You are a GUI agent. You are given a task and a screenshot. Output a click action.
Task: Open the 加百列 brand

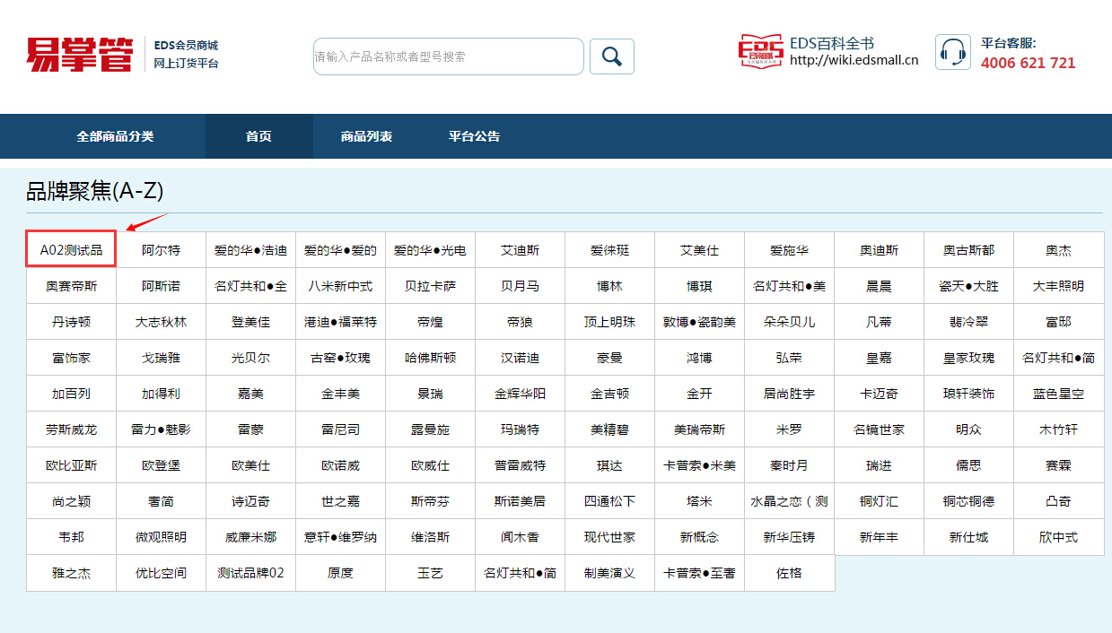coord(72,394)
